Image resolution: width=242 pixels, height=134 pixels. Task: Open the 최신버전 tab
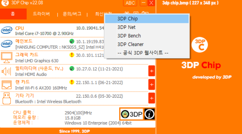100,14
